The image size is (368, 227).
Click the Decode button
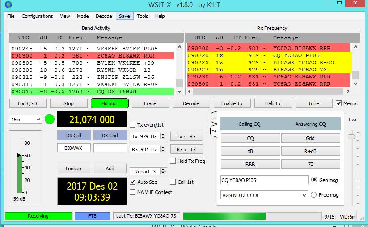click(x=191, y=103)
